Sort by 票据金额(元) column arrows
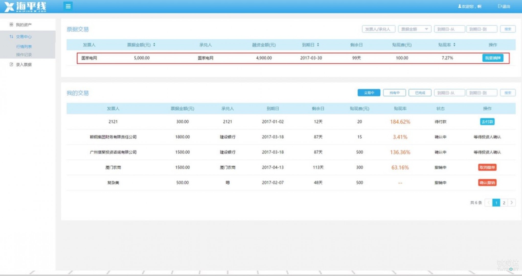The height and width of the screenshot is (276, 522). click(154, 45)
